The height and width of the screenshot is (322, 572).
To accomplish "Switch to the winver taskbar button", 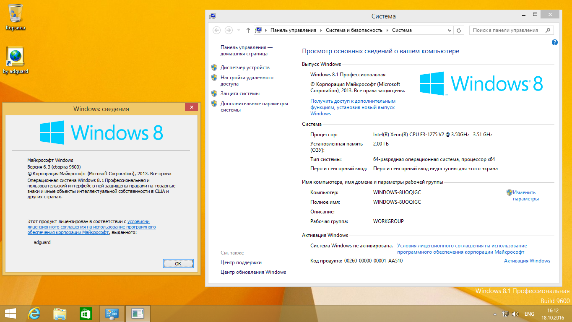I will click(x=138, y=314).
